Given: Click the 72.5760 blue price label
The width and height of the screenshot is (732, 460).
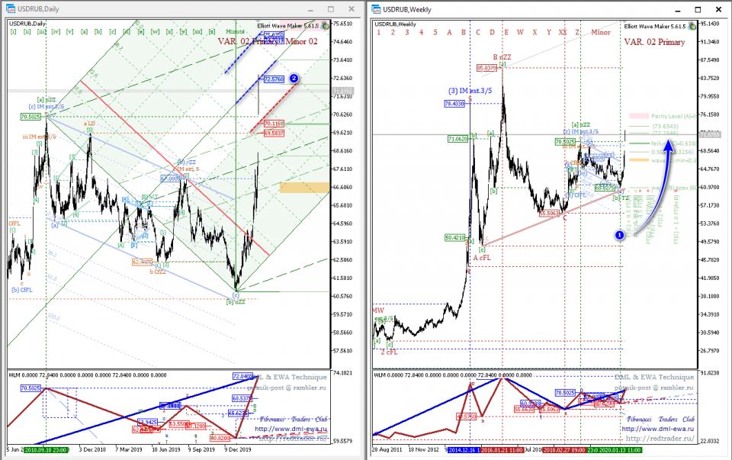Looking at the screenshot, I should (x=274, y=79).
